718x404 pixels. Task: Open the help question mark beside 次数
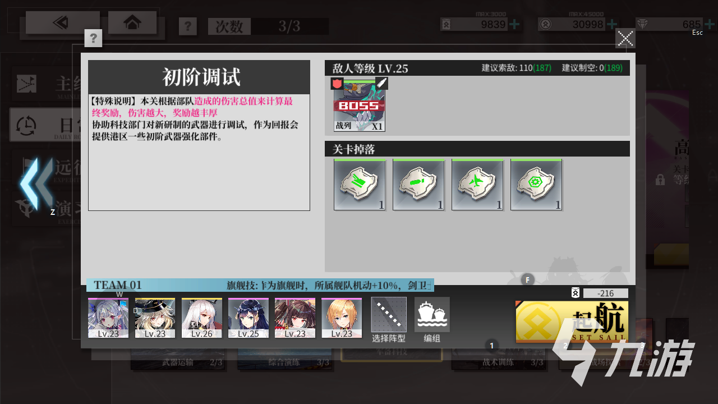point(188,26)
